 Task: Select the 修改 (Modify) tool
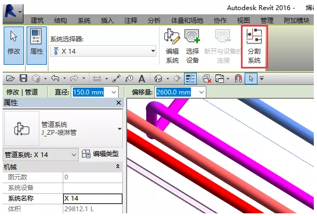pyautogui.click(x=14, y=46)
